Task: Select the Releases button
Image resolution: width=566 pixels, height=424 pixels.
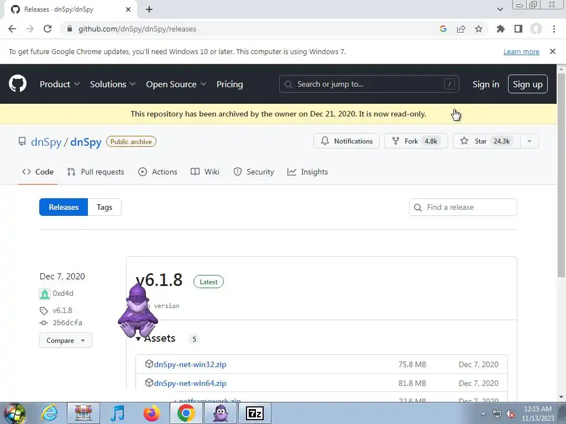Action: coord(64,207)
